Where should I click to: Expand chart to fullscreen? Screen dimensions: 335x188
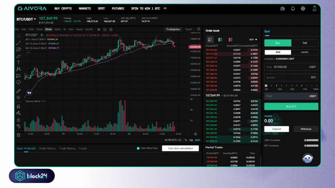pos(199,29)
